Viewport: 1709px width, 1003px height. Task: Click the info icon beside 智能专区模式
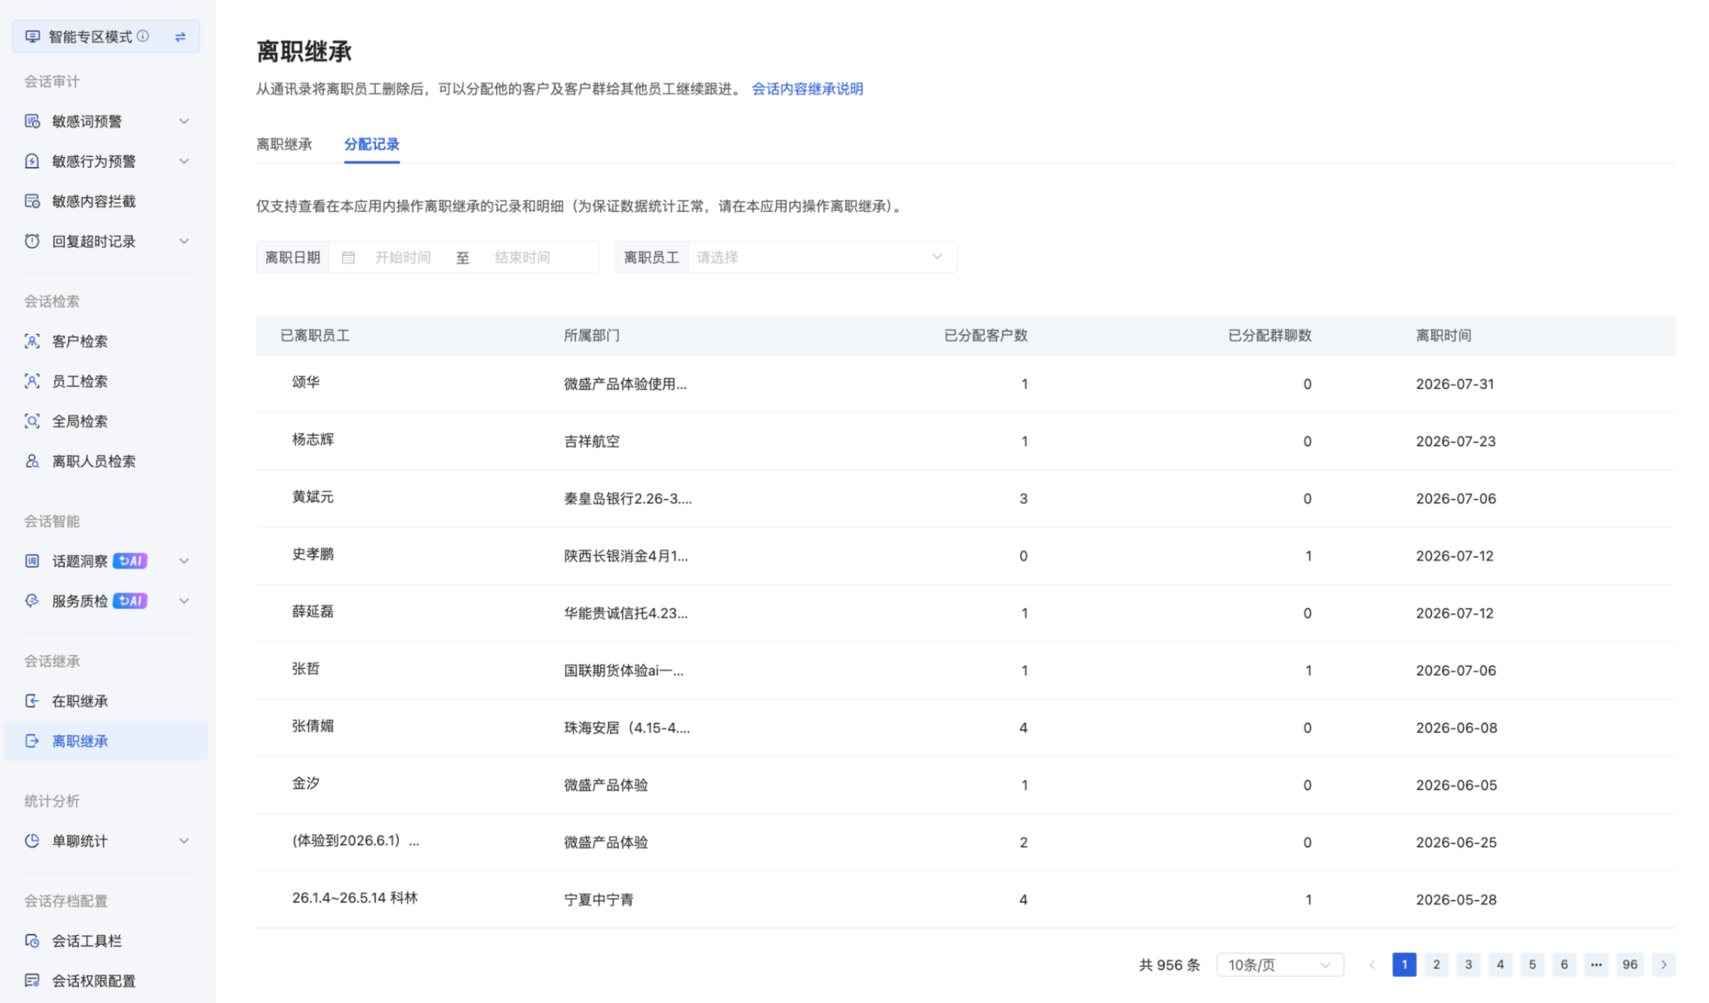point(143,36)
